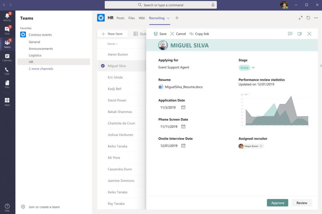Click the performance review statistics chart
Image resolution: width=322 pixels, height=214 pixels.
click(275, 110)
